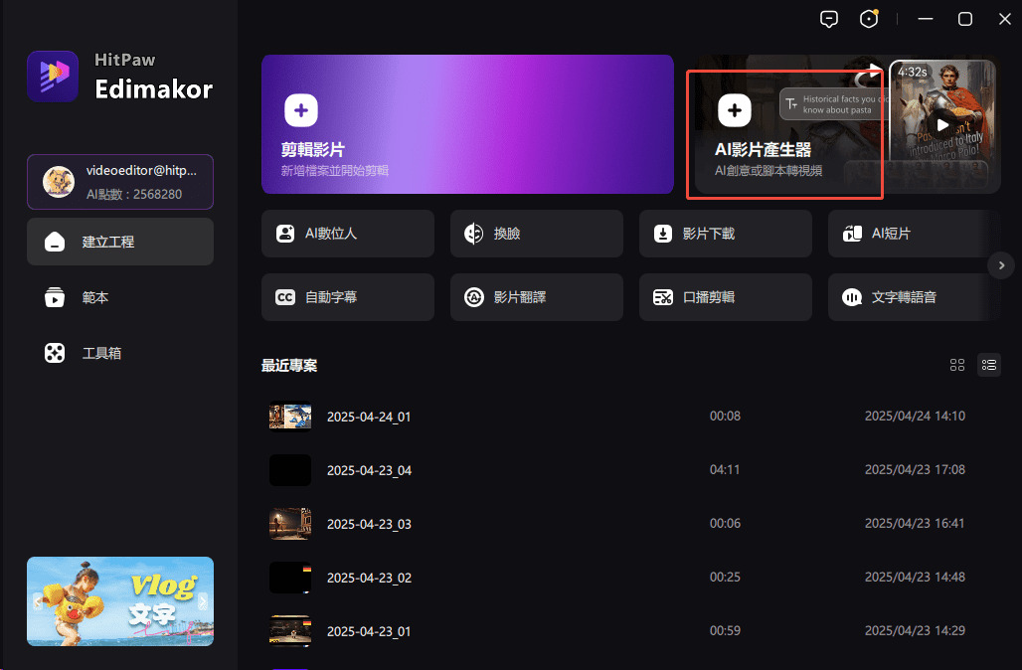Open the AI影片產生器 generator

[x=784, y=129]
